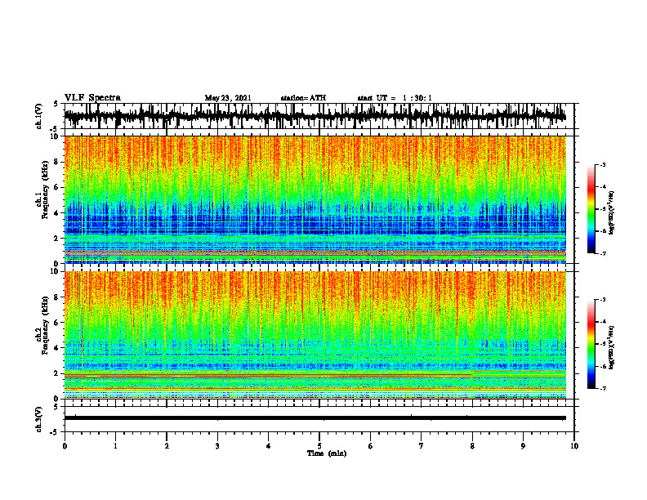Click the "10" kHz tick on ch.2 frequency axis
This screenshot has width=647, height=500.
point(56,271)
